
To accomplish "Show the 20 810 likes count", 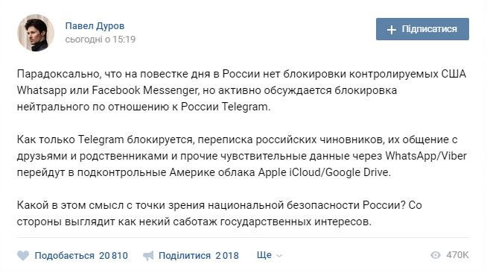I will (113, 256).
